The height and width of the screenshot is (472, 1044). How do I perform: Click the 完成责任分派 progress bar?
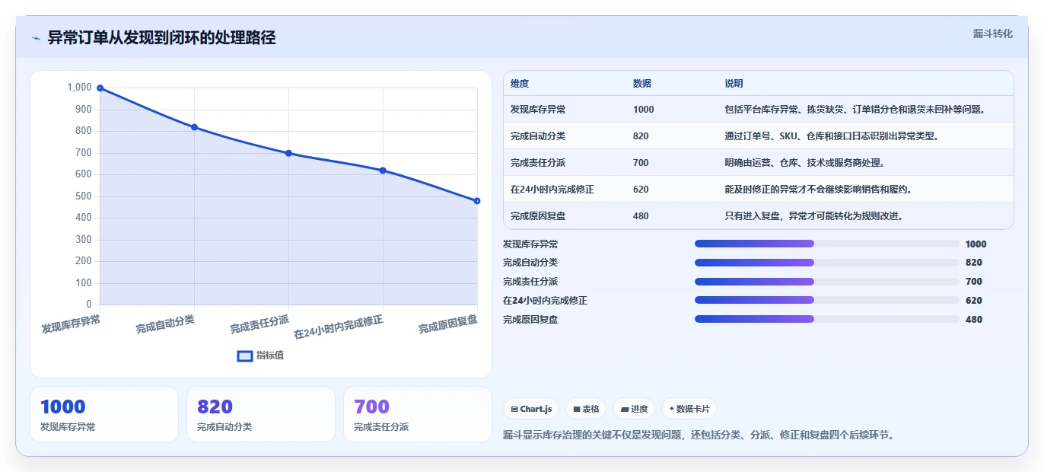pyautogui.click(x=827, y=282)
